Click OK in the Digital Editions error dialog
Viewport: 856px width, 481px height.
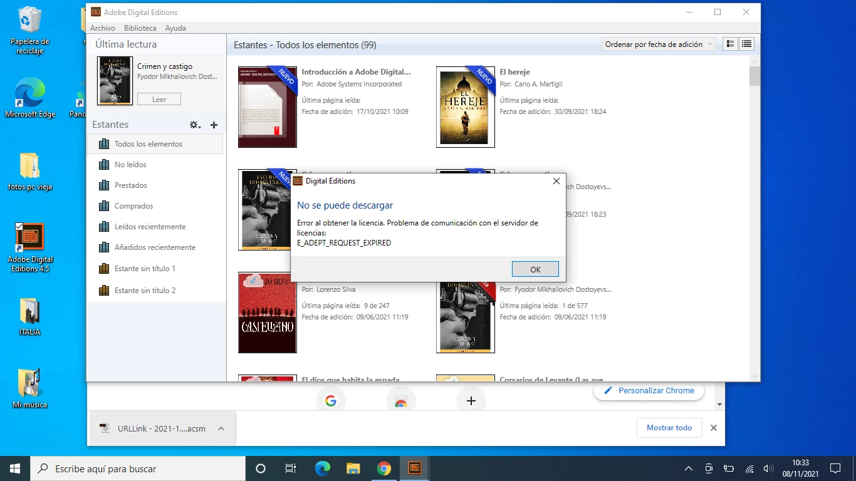click(x=535, y=269)
